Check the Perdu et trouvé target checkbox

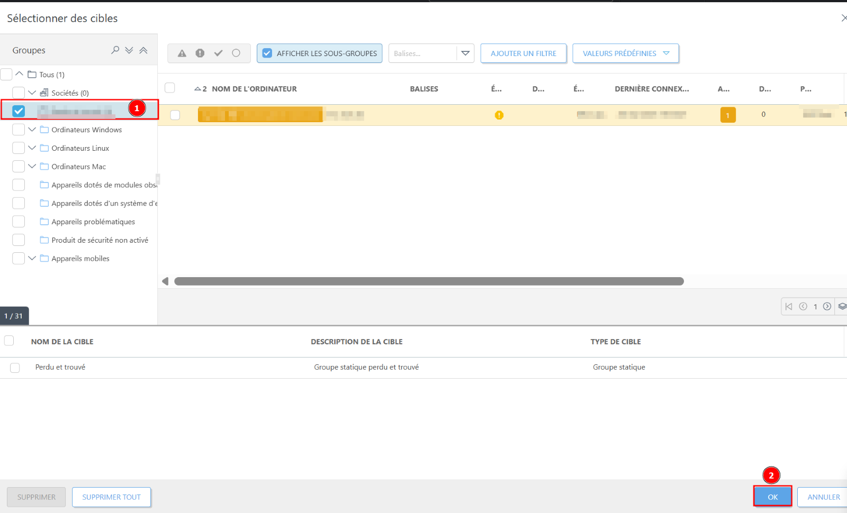click(15, 368)
